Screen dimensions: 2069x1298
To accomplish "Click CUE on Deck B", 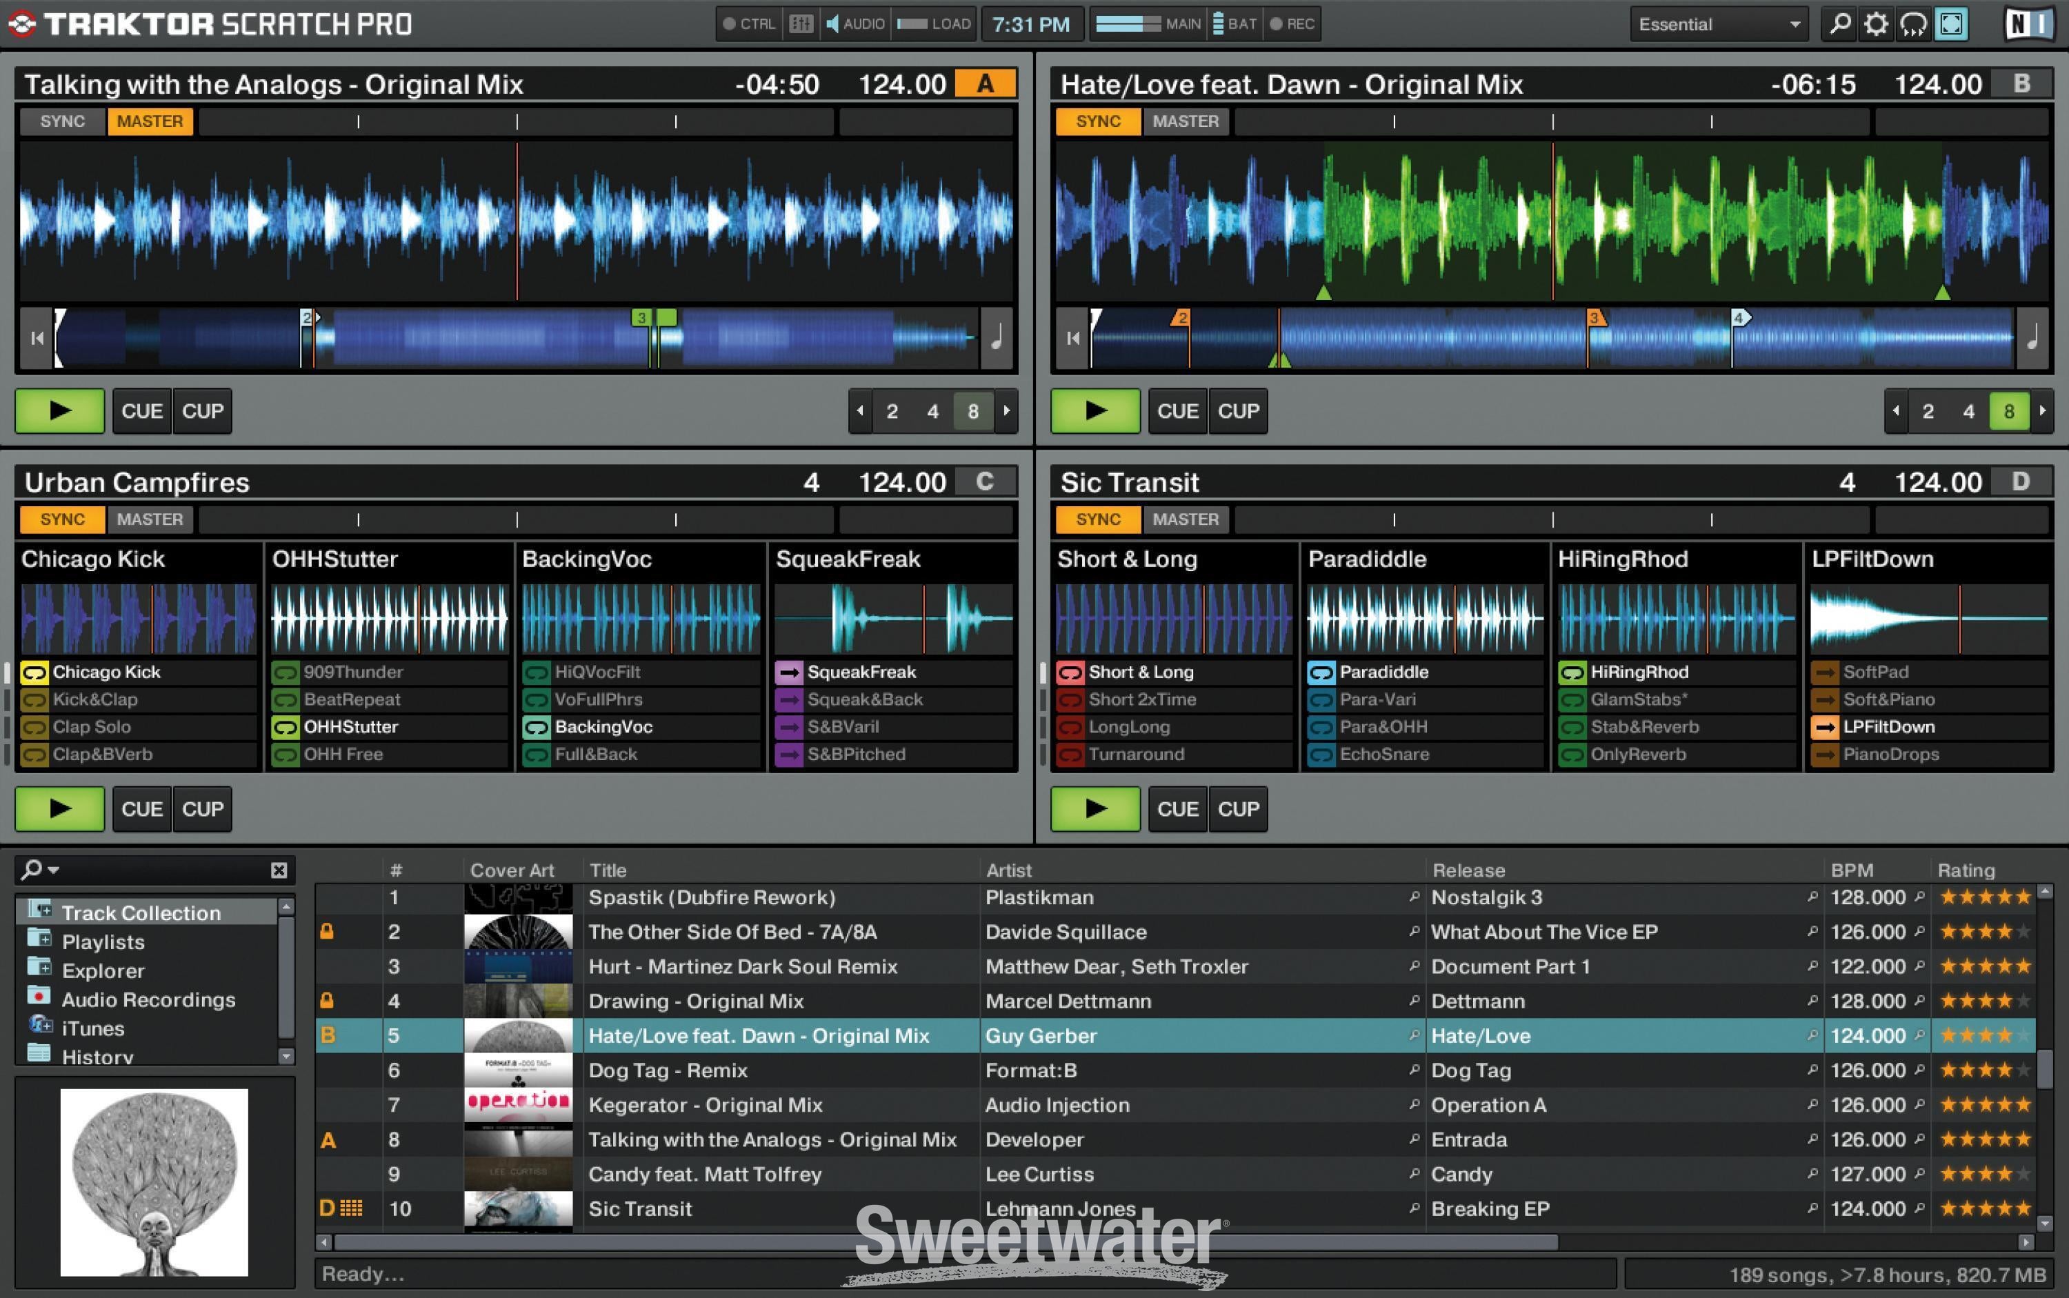I will 1177,410.
